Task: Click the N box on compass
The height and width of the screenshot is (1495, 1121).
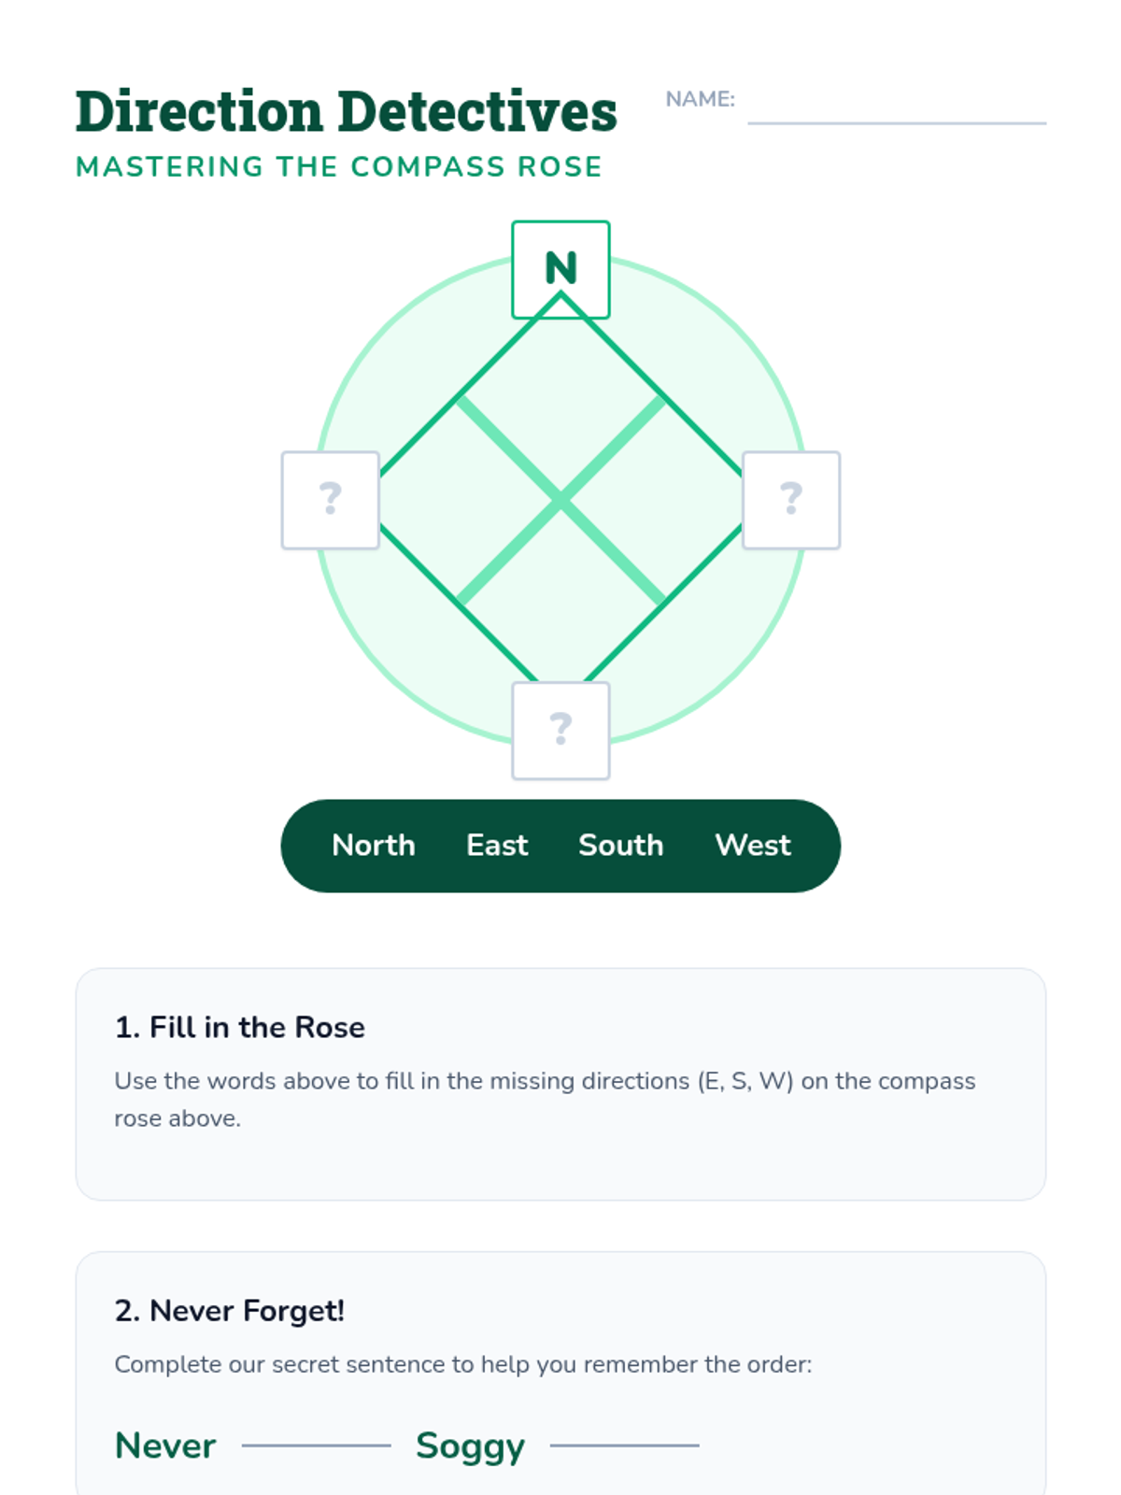Action: click(560, 269)
